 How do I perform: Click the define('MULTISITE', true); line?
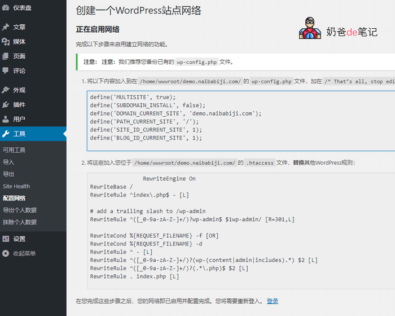pyautogui.click(x=133, y=97)
